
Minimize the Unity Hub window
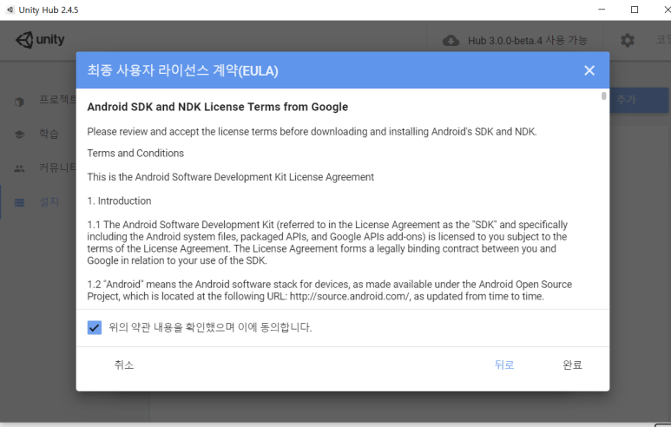pyautogui.click(x=602, y=10)
